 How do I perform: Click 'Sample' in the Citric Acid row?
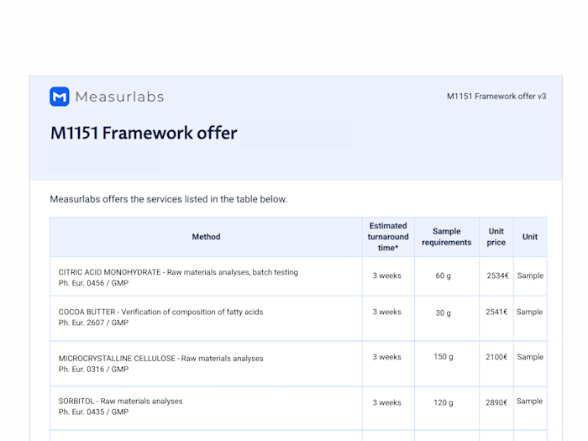click(530, 276)
